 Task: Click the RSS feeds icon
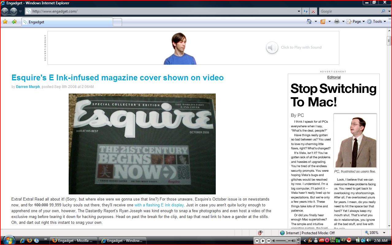(323, 21)
